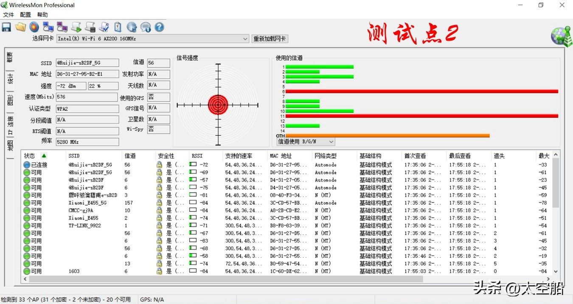Click the script icon with green play arrow

pyautogui.click(x=76, y=28)
